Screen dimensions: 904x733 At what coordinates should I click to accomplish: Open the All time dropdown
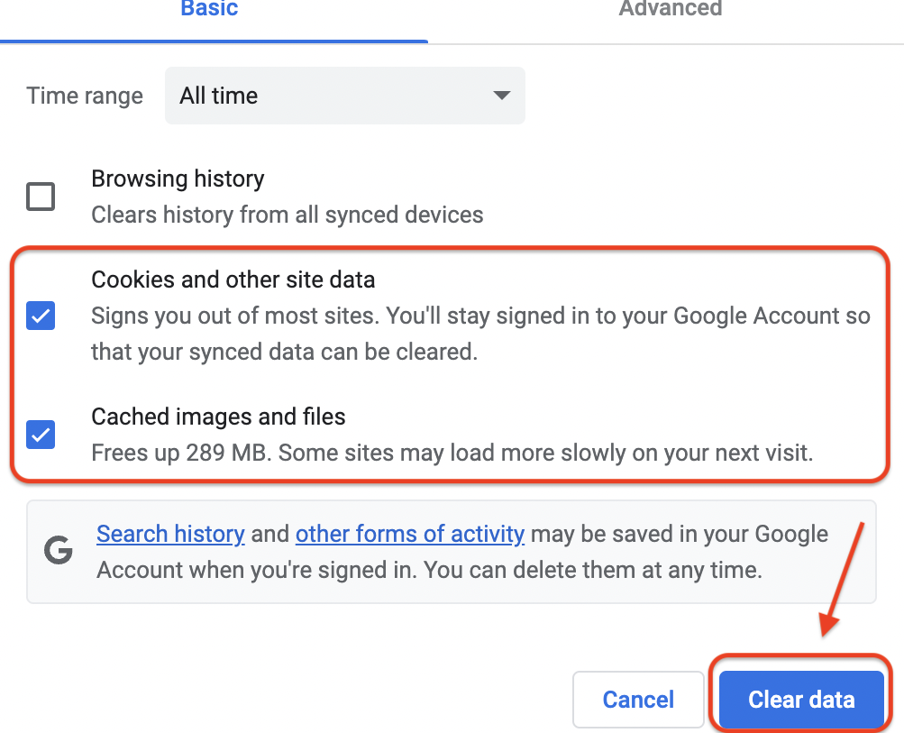344,96
